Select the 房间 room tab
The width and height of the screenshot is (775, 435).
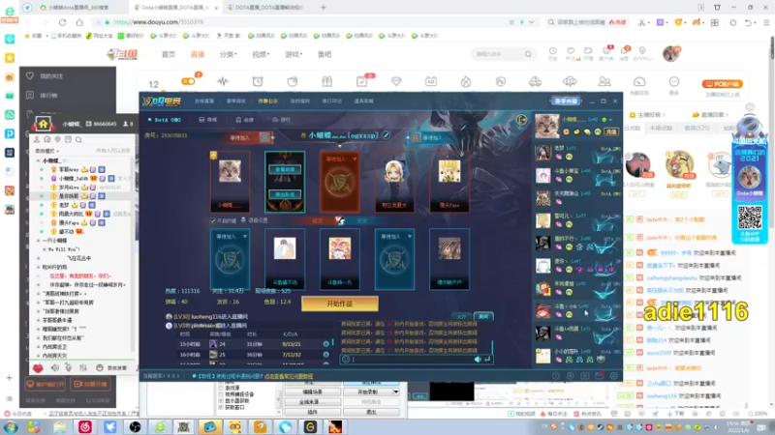(x=208, y=120)
